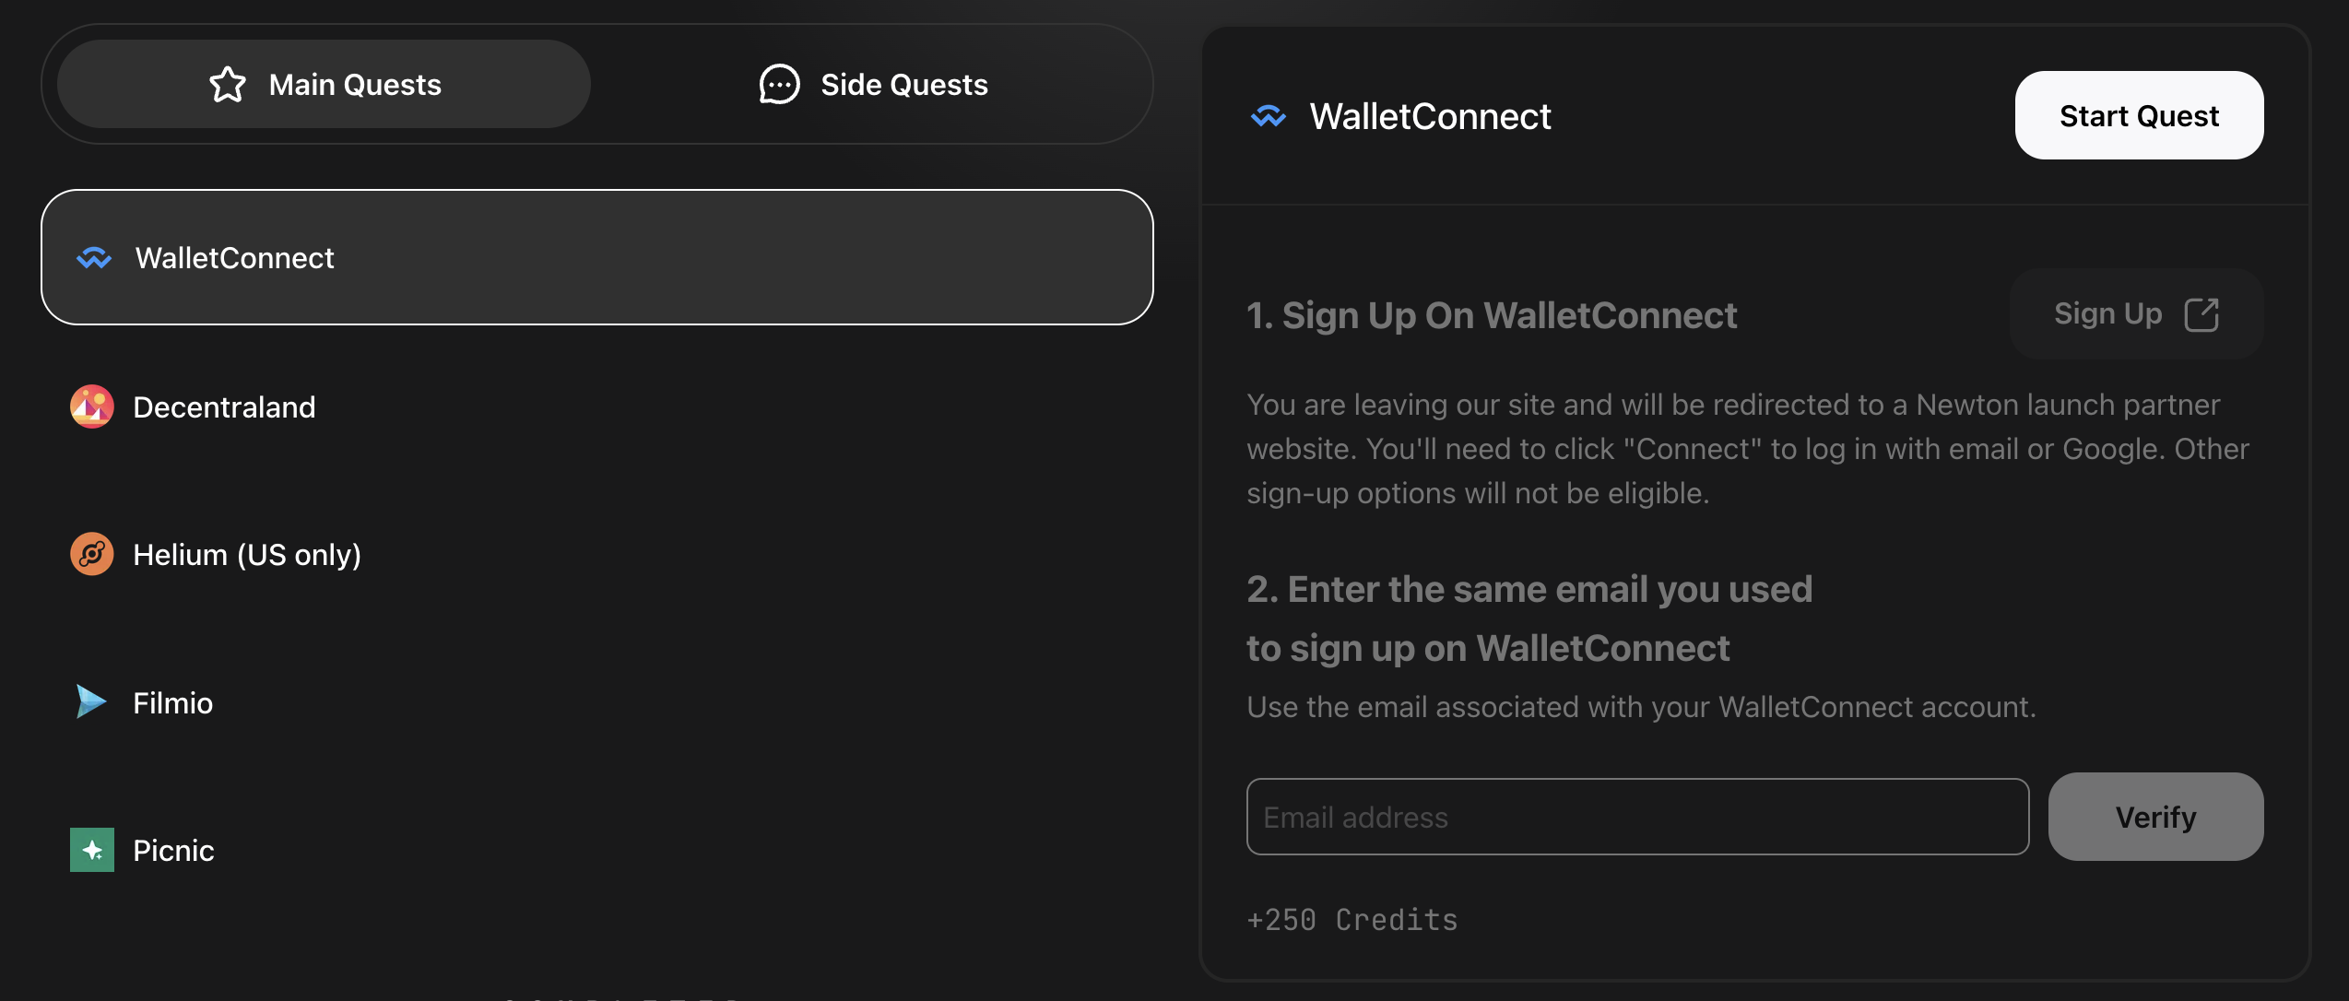Screen dimensions: 2349x1001
Task: Select the Decentraland quest
Action: point(224,406)
